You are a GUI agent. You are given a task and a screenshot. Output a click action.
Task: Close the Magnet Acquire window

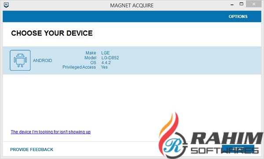coord(254,4)
